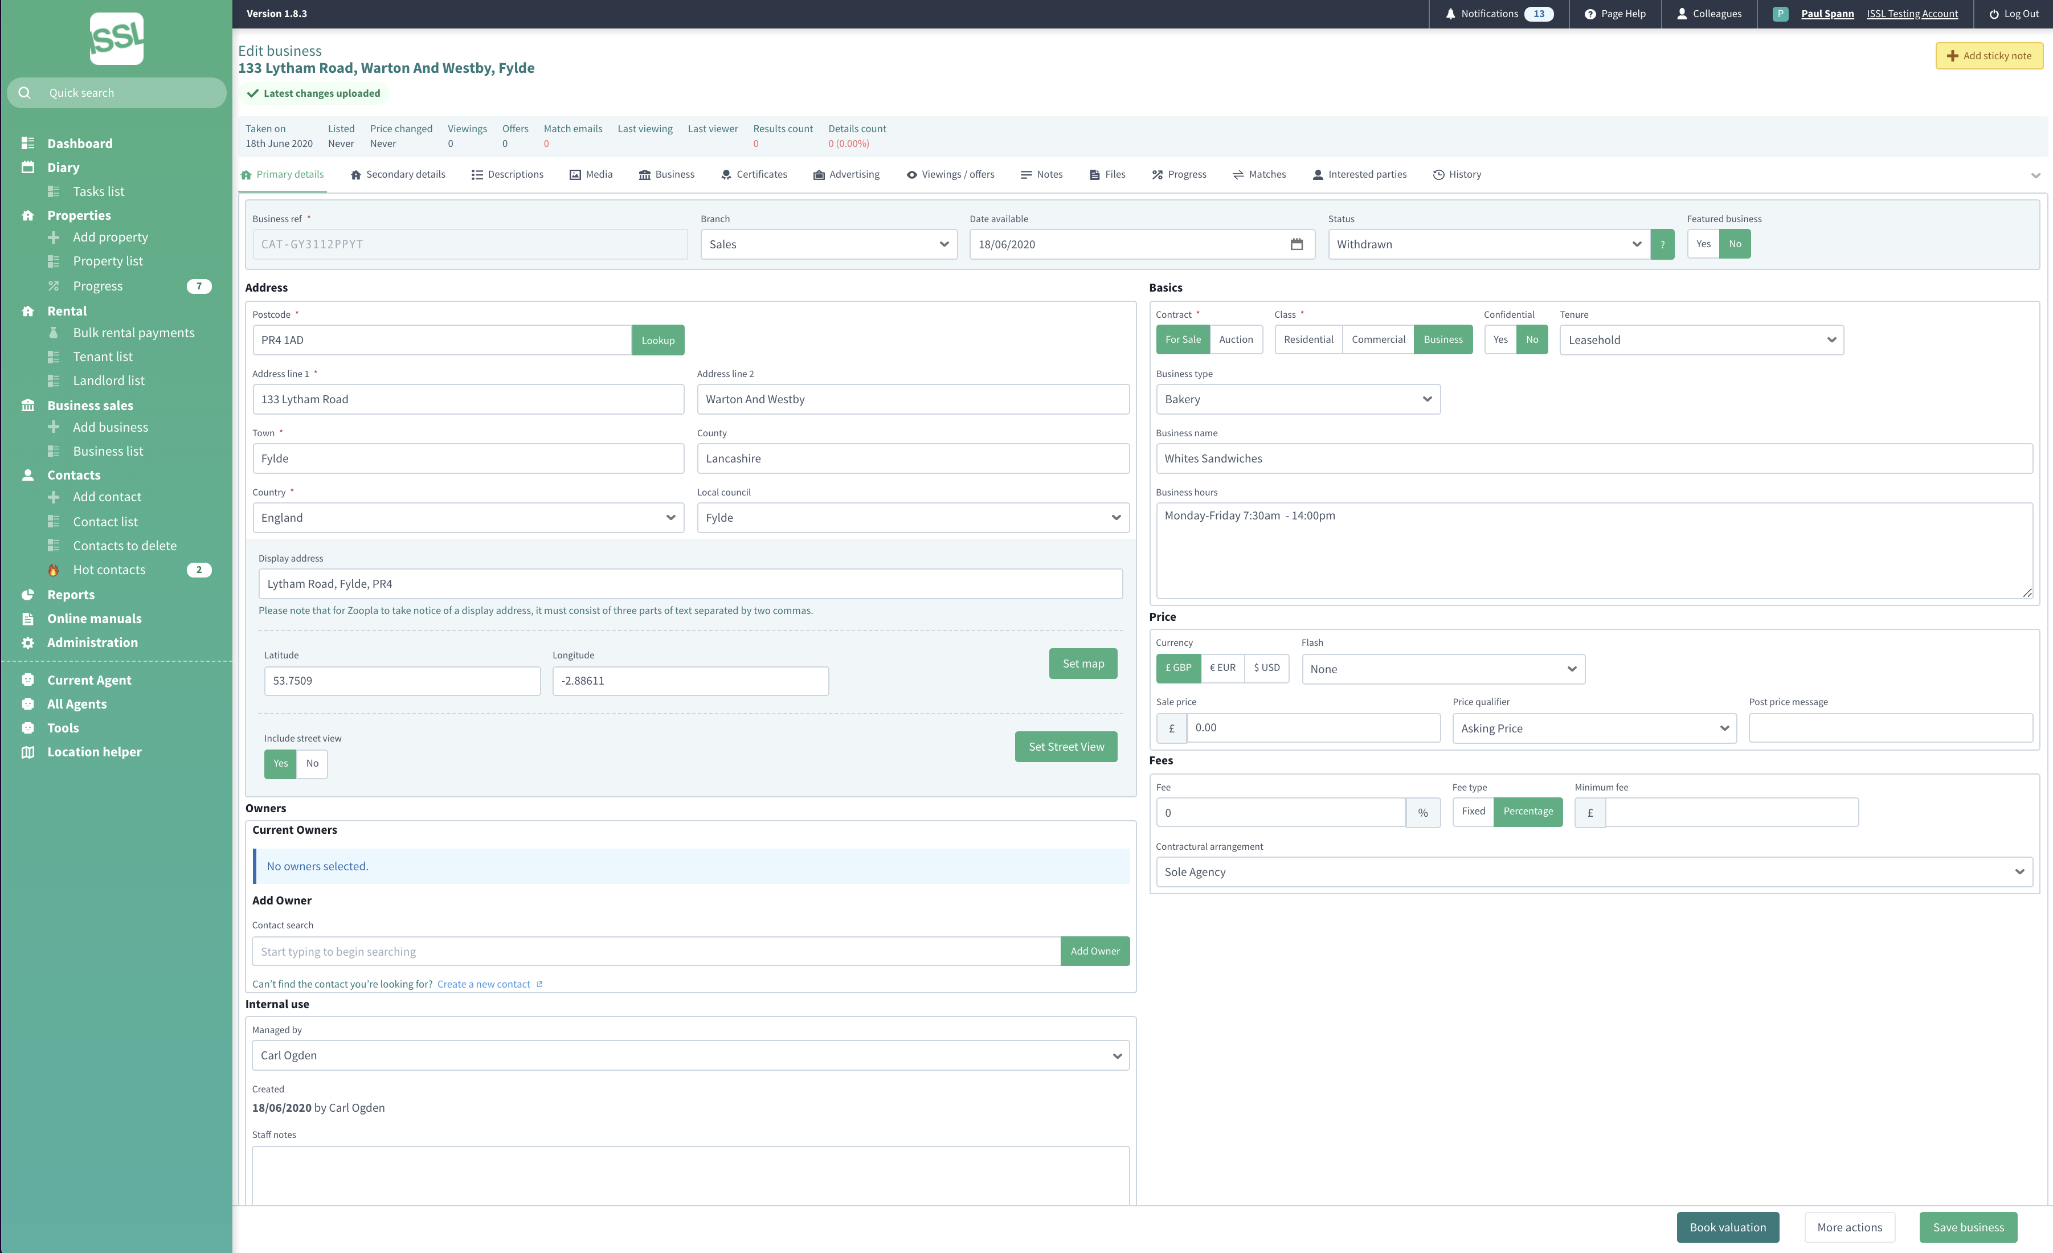Click the status help question mark button

click(x=1662, y=244)
